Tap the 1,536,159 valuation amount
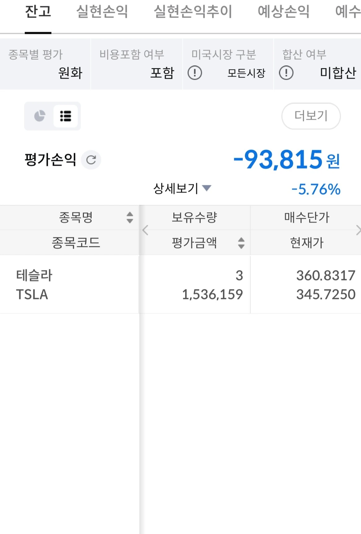The image size is (361, 534). point(212,294)
